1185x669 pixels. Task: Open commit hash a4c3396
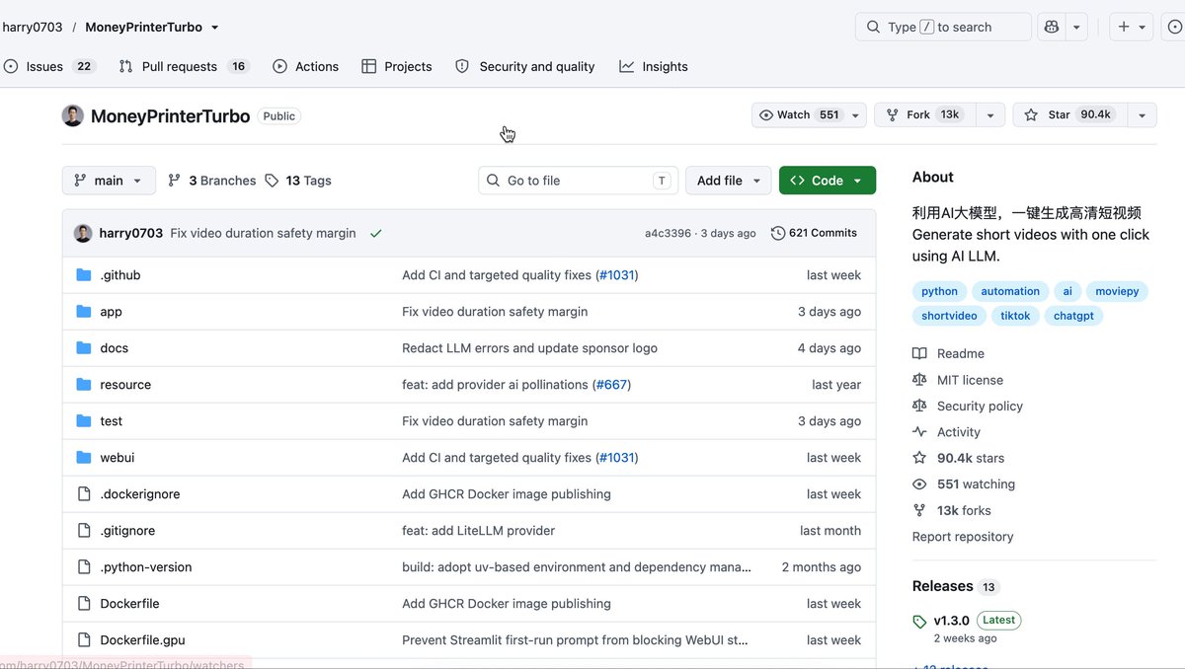coord(669,234)
